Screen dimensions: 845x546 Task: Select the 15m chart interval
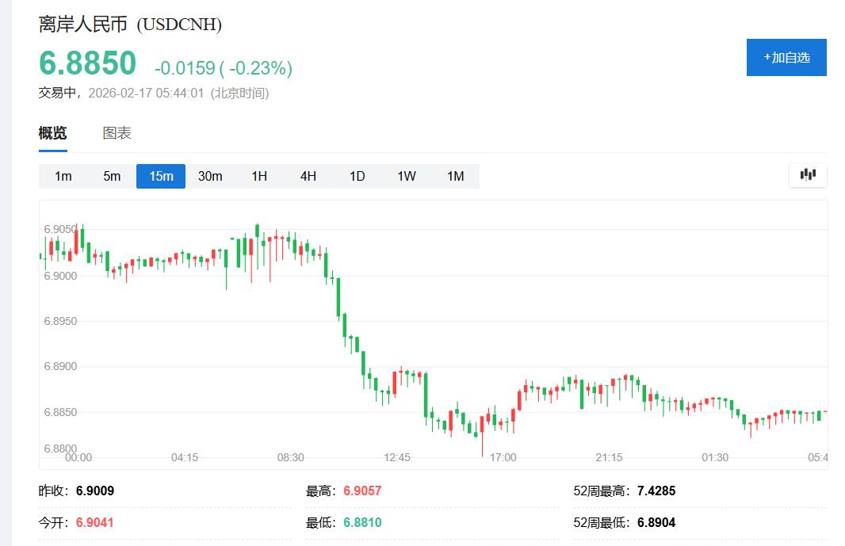click(x=161, y=176)
